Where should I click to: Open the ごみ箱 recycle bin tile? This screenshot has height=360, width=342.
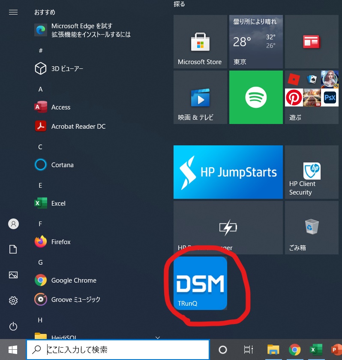click(x=312, y=227)
